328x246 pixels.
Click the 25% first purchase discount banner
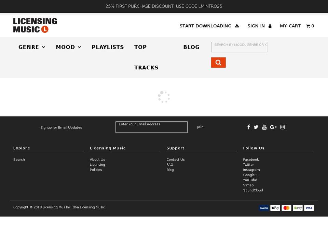coord(164,6)
